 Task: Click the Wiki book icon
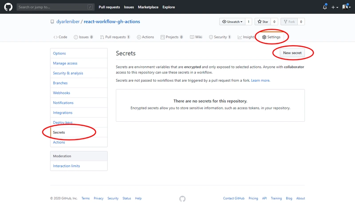coord(192,37)
